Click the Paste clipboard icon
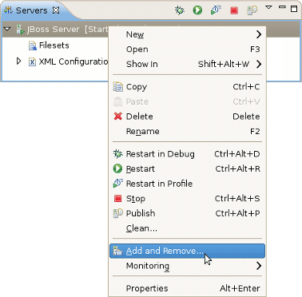 (117, 101)
